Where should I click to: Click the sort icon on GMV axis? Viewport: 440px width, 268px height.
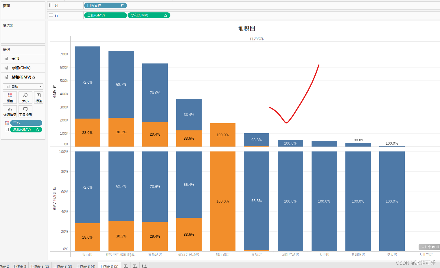54,87
